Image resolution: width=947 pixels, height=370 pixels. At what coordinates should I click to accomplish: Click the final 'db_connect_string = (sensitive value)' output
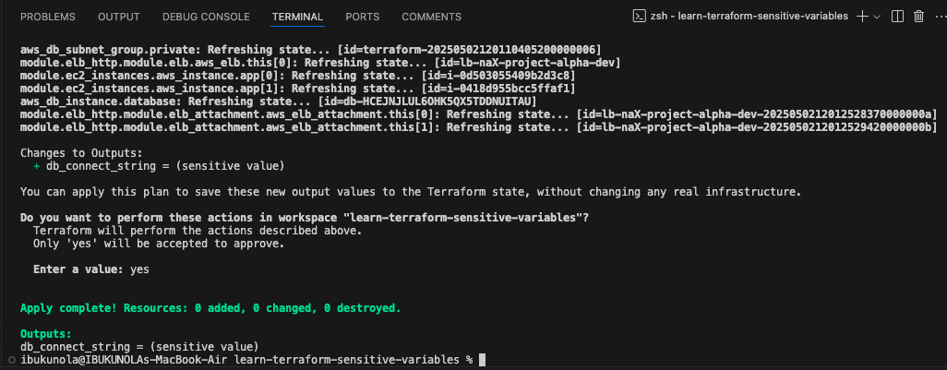coord(139,347)
